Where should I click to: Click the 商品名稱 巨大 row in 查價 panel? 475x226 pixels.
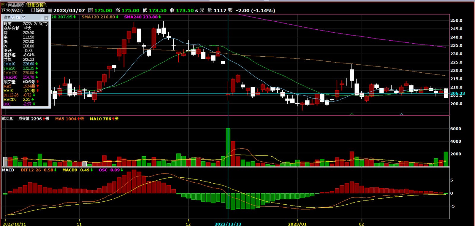click(x=25, y=28)
